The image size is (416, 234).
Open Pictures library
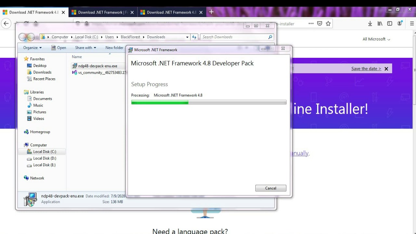(40, 112)
